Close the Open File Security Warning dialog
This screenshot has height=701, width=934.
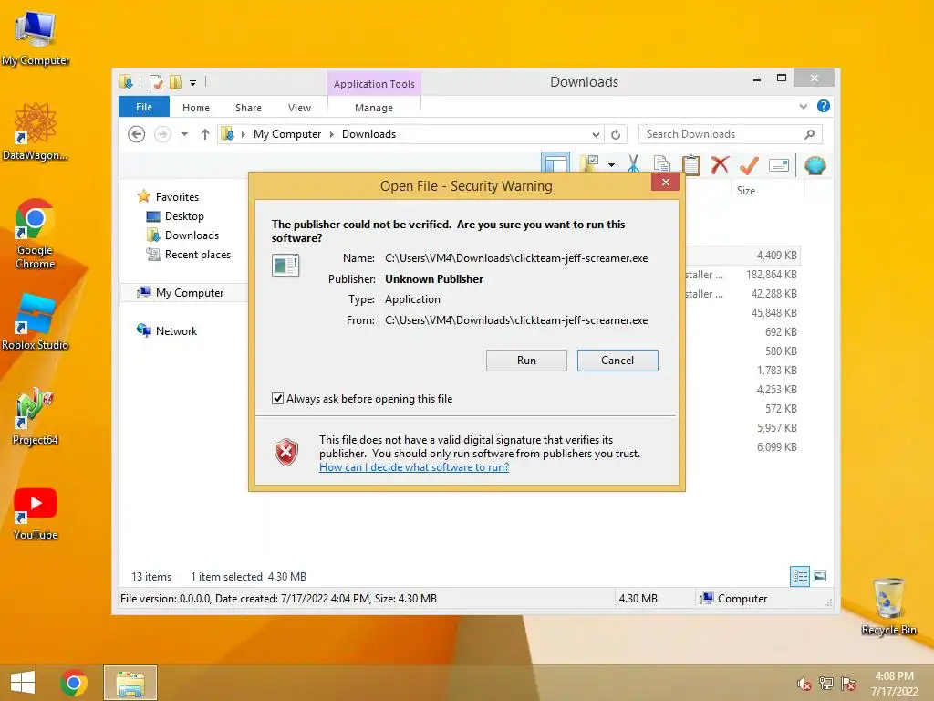click(665, 182)
